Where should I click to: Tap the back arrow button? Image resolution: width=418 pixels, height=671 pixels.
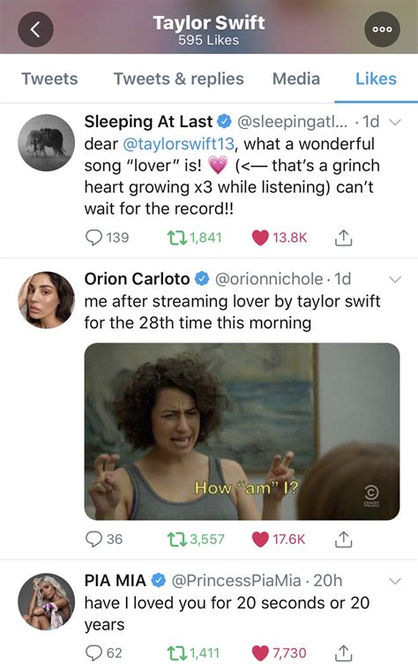35,29
